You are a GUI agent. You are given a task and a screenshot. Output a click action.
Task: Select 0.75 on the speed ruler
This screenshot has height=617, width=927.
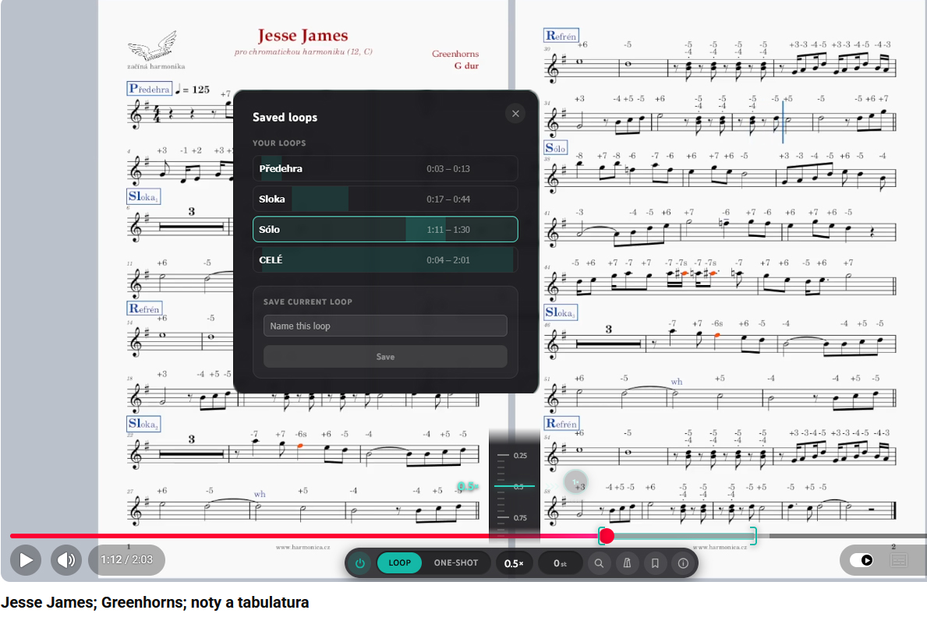[x=520, y=518]
